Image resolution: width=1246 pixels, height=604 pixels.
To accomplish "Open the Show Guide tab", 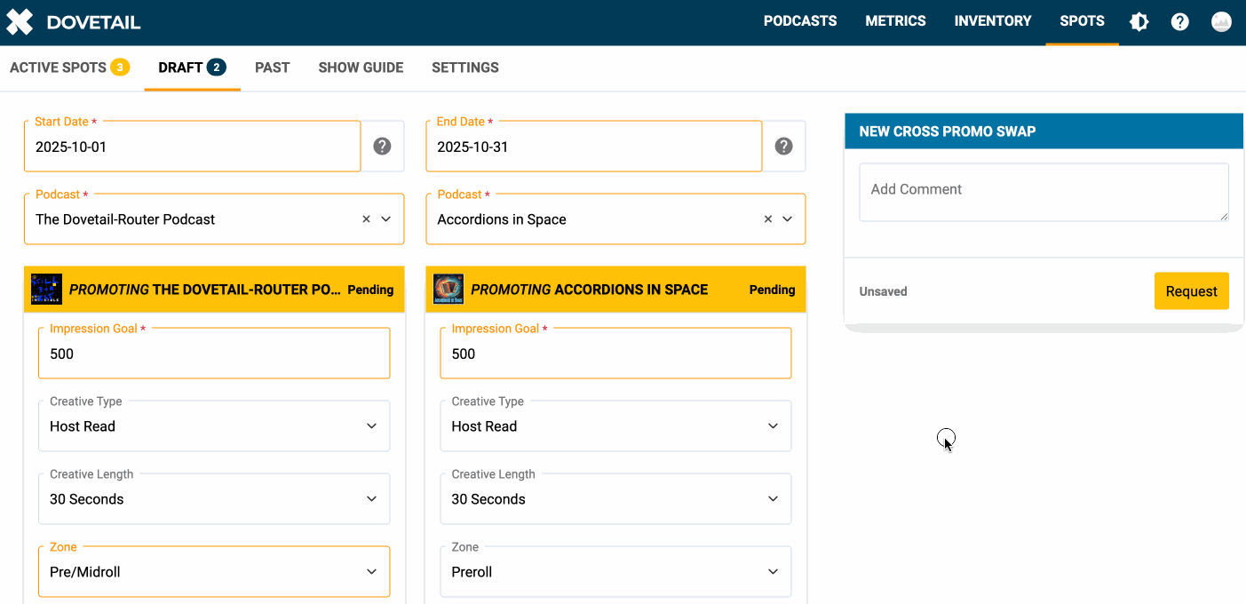I will pos(361,68).
